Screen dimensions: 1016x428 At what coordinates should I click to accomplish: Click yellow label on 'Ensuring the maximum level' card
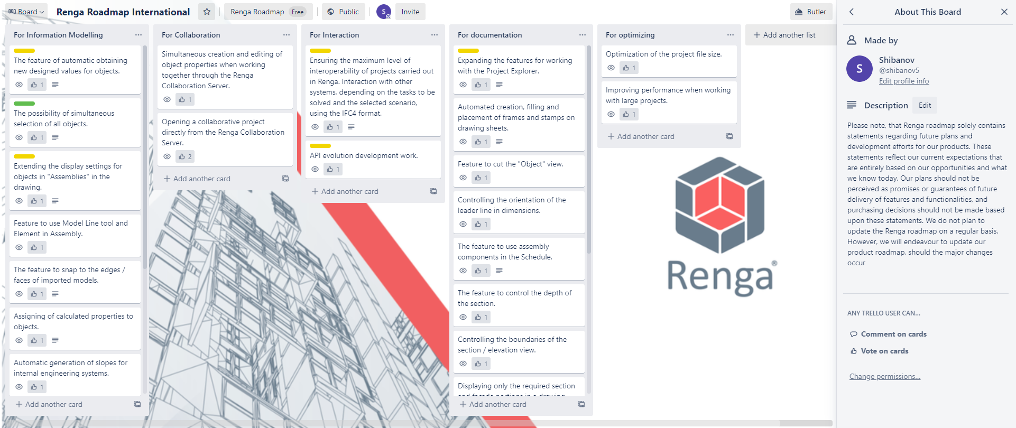[320, 51]
